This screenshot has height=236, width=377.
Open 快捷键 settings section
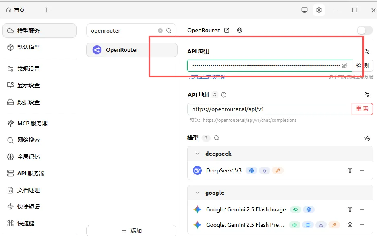[x=39, y=223]
